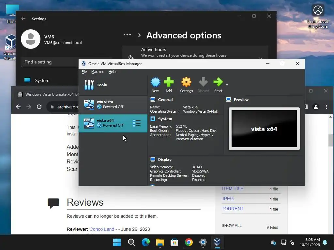Reload the archive.org page

(x=39, y=107)
